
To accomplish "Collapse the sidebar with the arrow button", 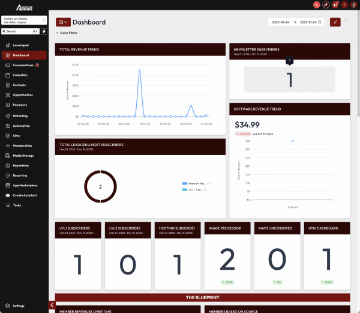I will (x=52, y=305).
